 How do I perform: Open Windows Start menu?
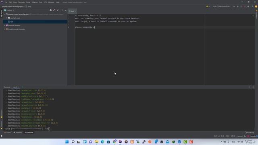click(67, 142)
